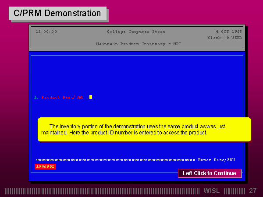Image resolution: width=263 pixels, height=197 pixels.
Task: Click the C/PRM Demonstration title box
Action: point(57,14)
